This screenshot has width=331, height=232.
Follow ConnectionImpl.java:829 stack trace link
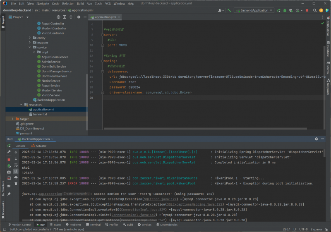tap(143, 210)
